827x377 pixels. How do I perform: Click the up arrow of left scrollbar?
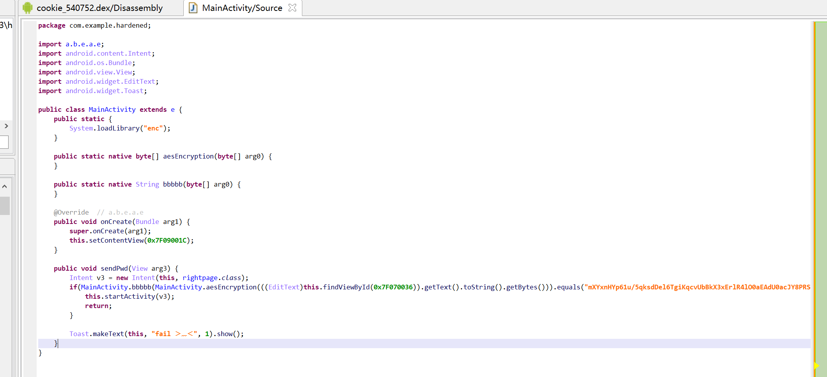[x=5, y=186]
